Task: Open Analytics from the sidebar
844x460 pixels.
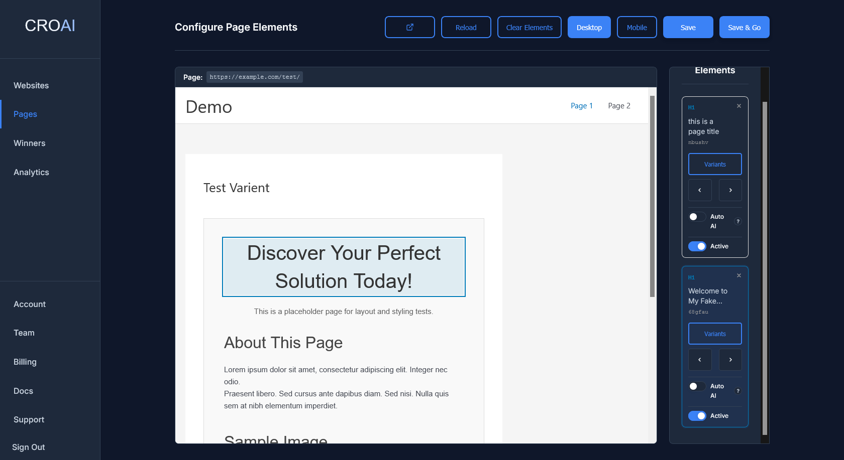Action: 31,172
